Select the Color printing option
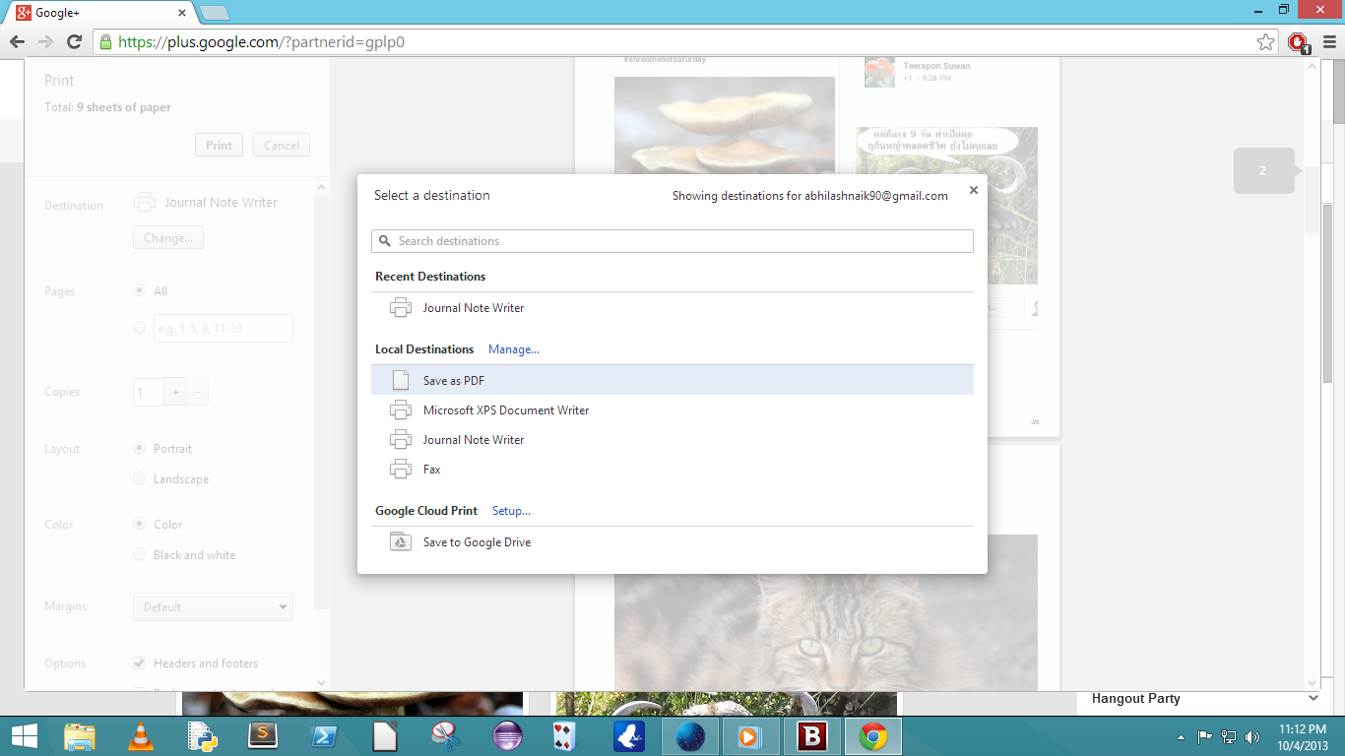 [x=140, y=524]
